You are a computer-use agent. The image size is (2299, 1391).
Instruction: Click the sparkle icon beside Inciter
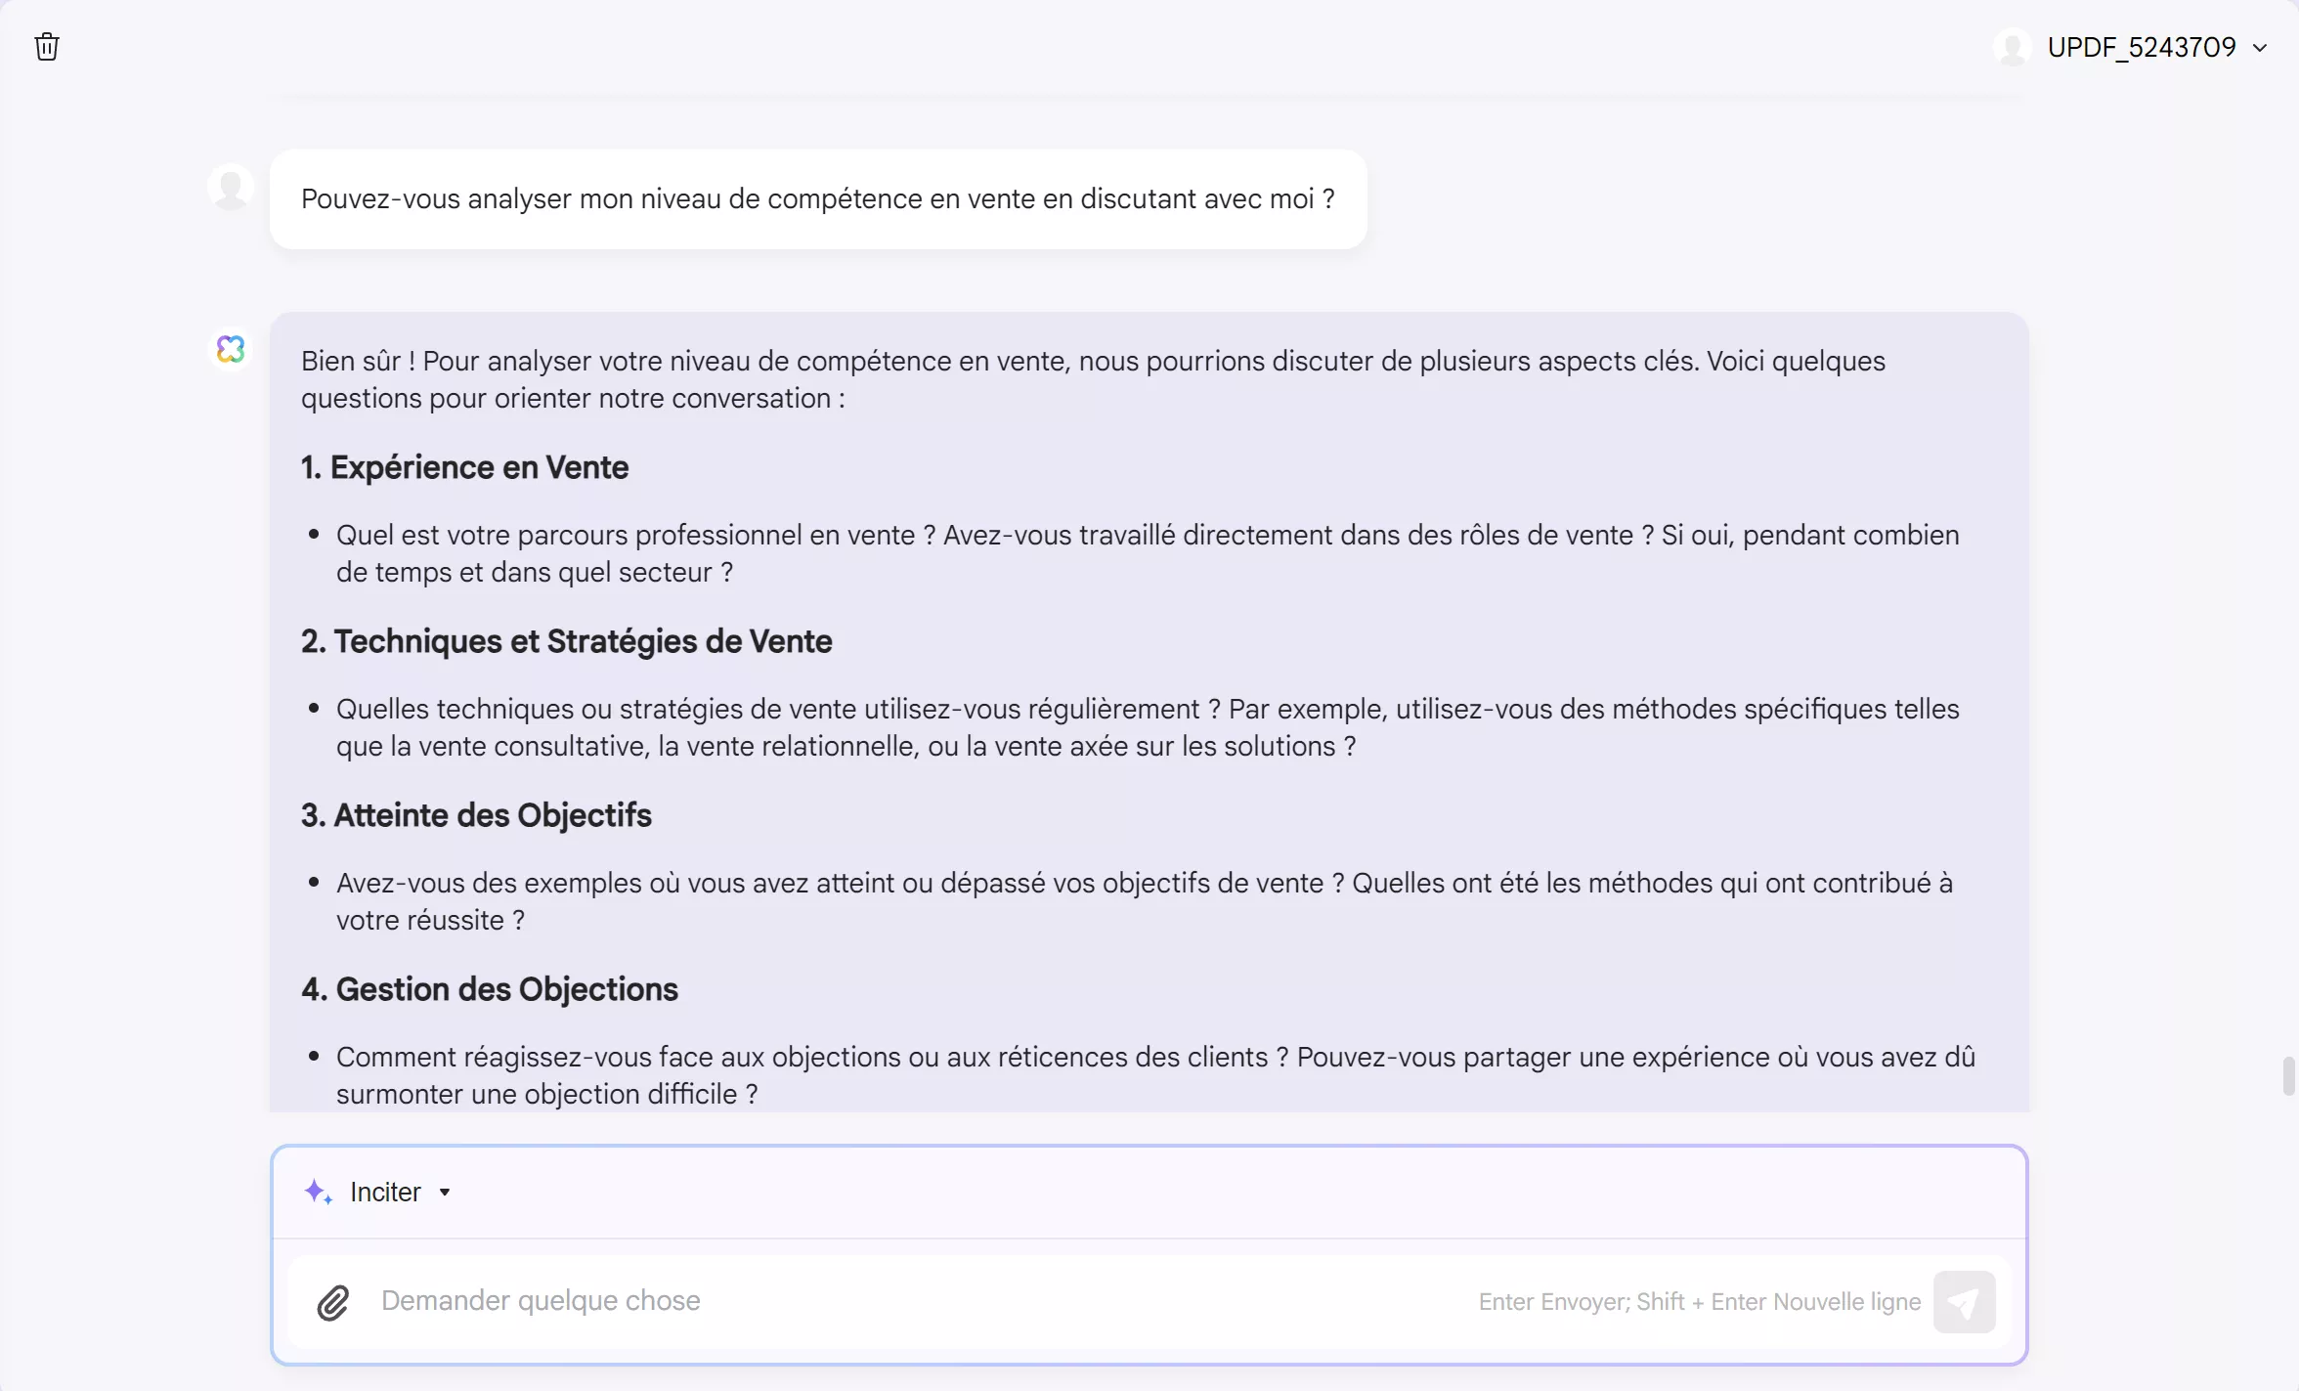pos(318,1192)
